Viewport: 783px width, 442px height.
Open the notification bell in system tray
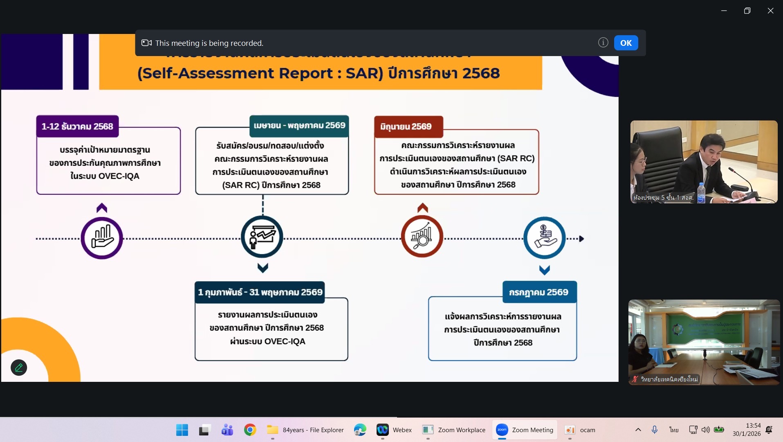[769, 430]
